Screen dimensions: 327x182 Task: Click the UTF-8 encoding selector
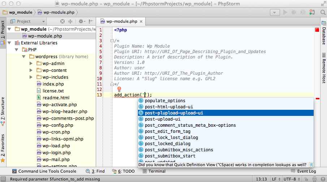pyautogui.click(x=292, y=179)
